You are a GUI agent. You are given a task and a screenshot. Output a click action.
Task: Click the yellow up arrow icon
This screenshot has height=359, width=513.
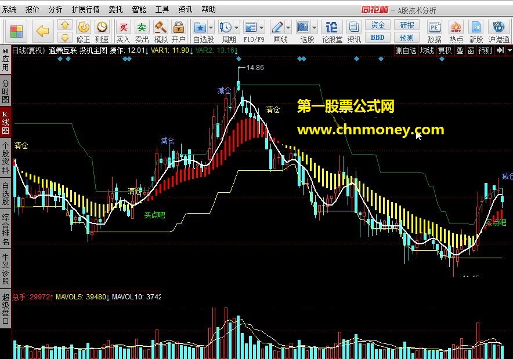pyautogui.click(x=65, y=25)
